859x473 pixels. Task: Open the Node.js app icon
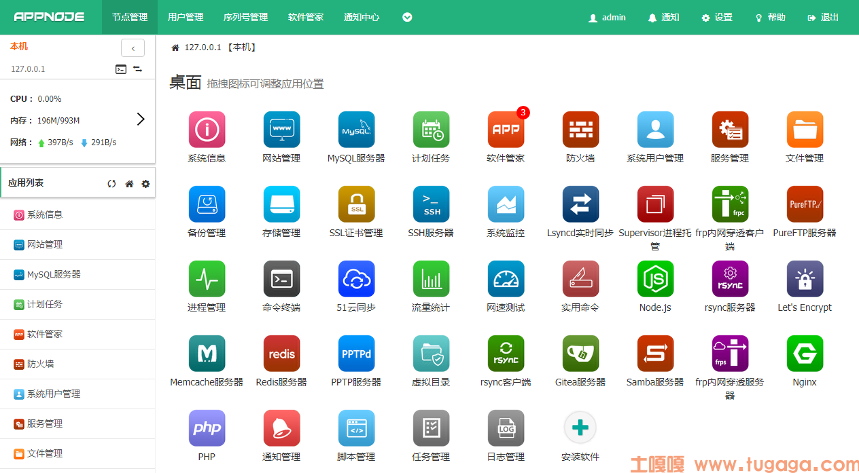pyautogui.click(x=655, y=279)
